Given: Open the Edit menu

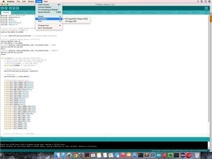Looking at the screenshot, I should 24,1.
